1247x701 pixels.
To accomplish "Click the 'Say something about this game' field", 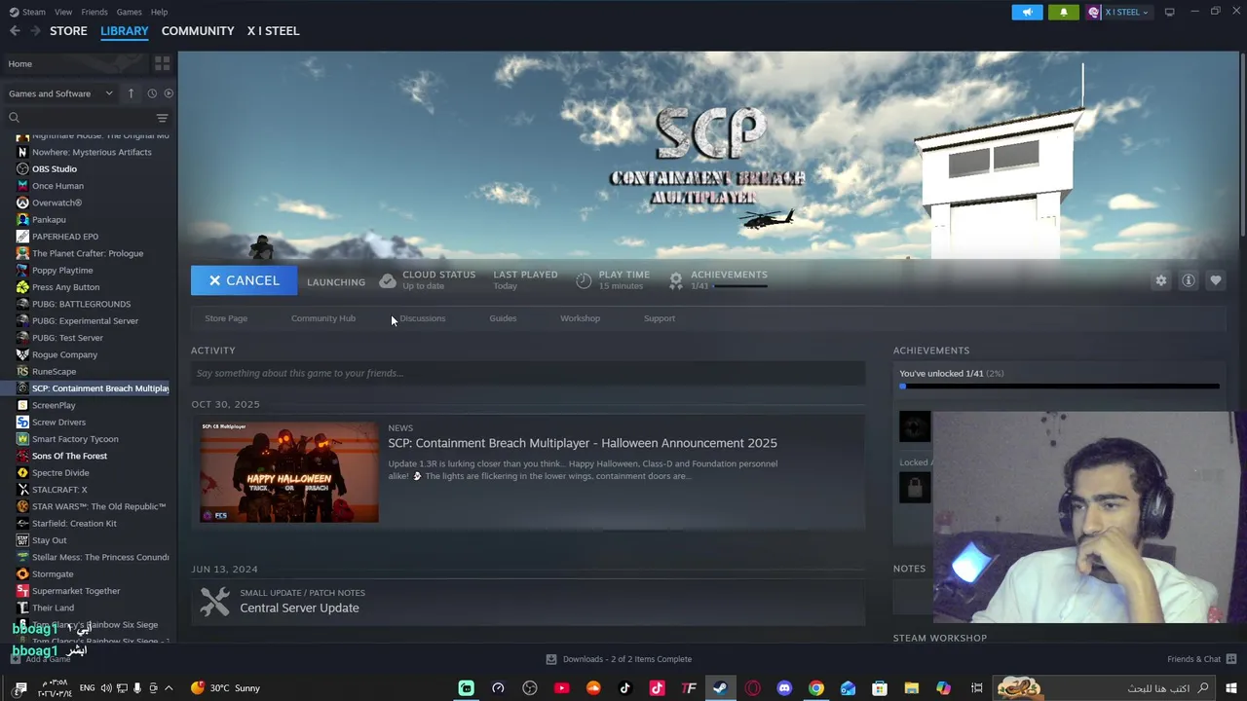I will [x=528, y=373].
